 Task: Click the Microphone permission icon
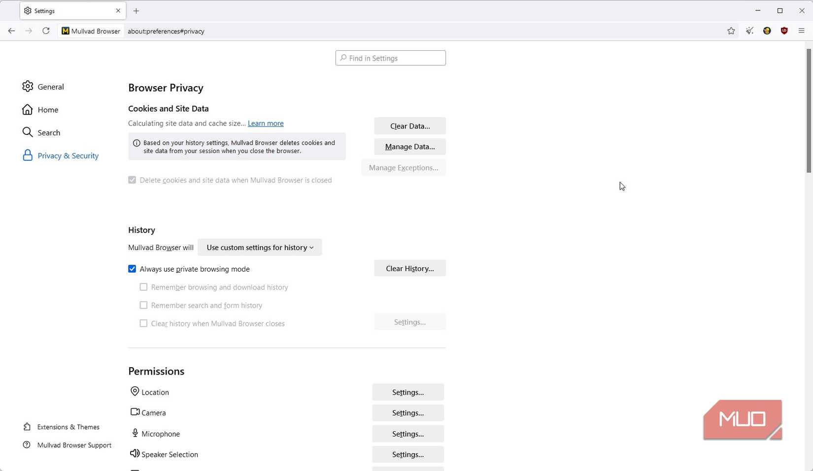pos(135,433)
